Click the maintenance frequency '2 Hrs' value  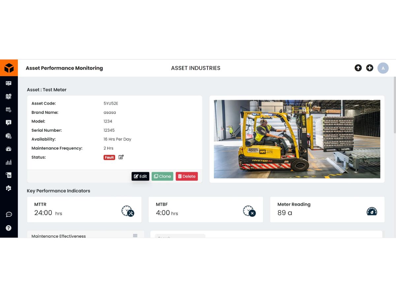(x=109, y=148)
